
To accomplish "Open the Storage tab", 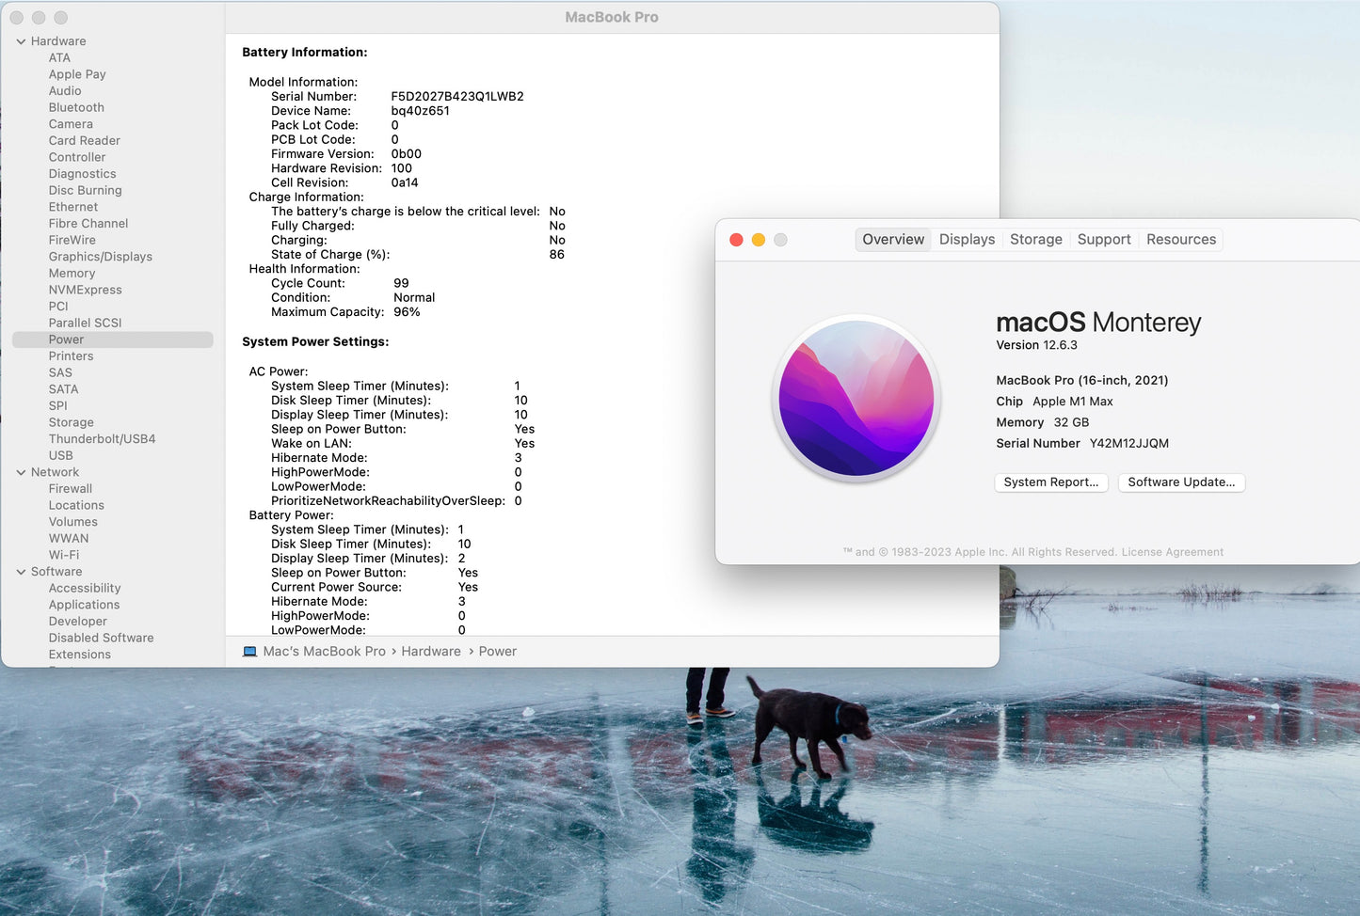I will coord(1035,240).
